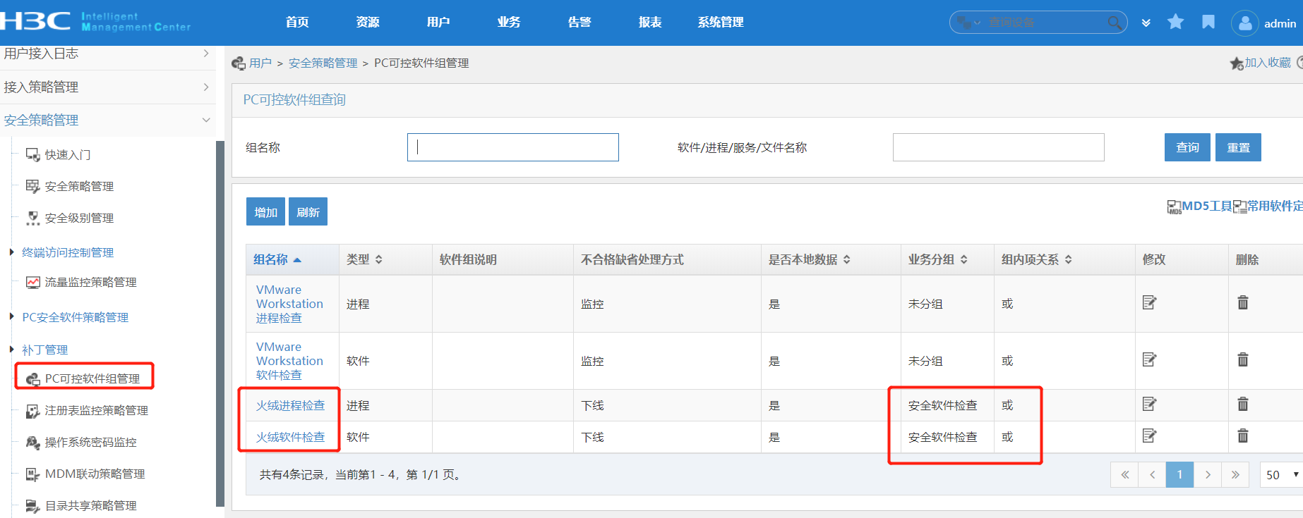Viewport: 1303px width, 518px height.
Task: Focus the 组名称 input field
Action: coord(513,147)
